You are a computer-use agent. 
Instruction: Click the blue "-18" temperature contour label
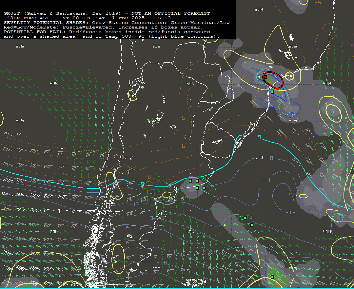pyautogui.click(x=162, y=262)
